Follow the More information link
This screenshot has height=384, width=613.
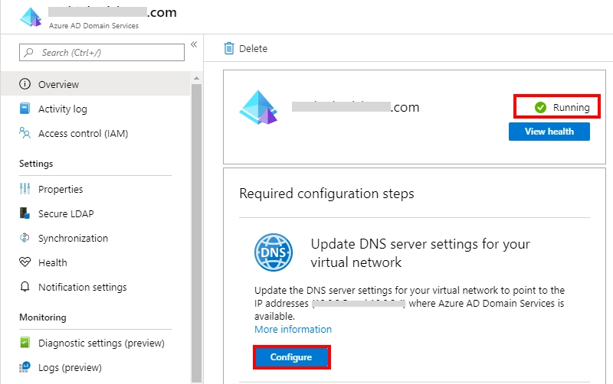point(293,329)
